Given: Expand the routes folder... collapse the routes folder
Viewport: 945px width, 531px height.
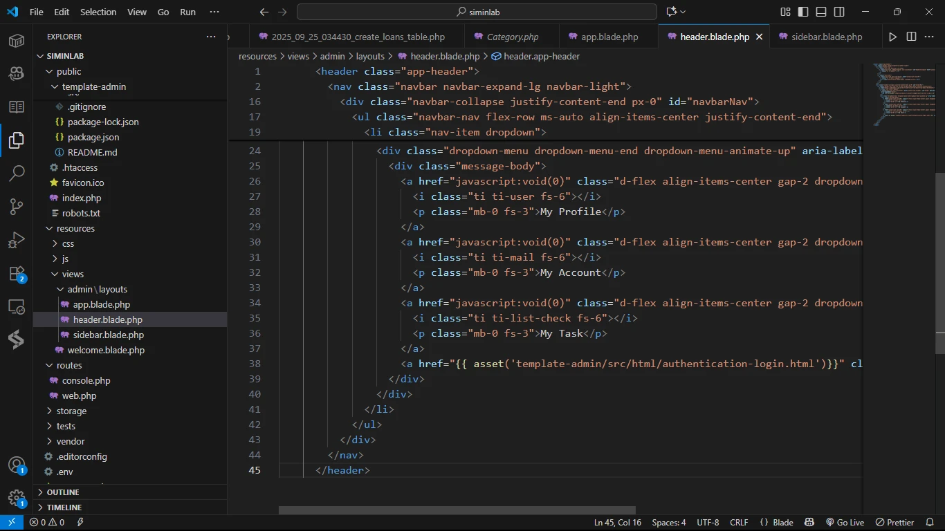Looking at the screenshot, I should 68,365.
